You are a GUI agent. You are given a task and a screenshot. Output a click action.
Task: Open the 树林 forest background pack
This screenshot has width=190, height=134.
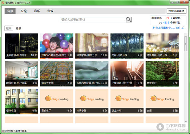click(127, 45)
